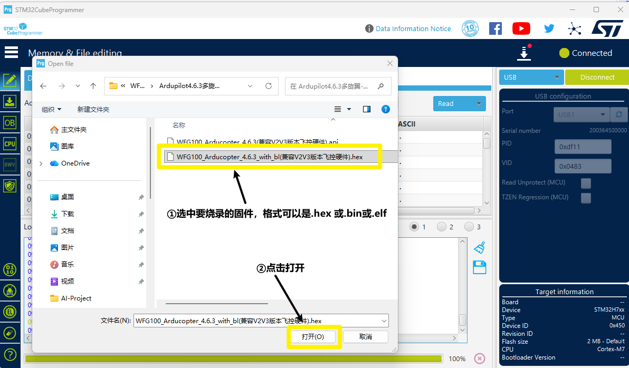Save the log with floppy disk icon
Image resolution: width=629 pixels, height=368 pixels.
tap(479, 267)
